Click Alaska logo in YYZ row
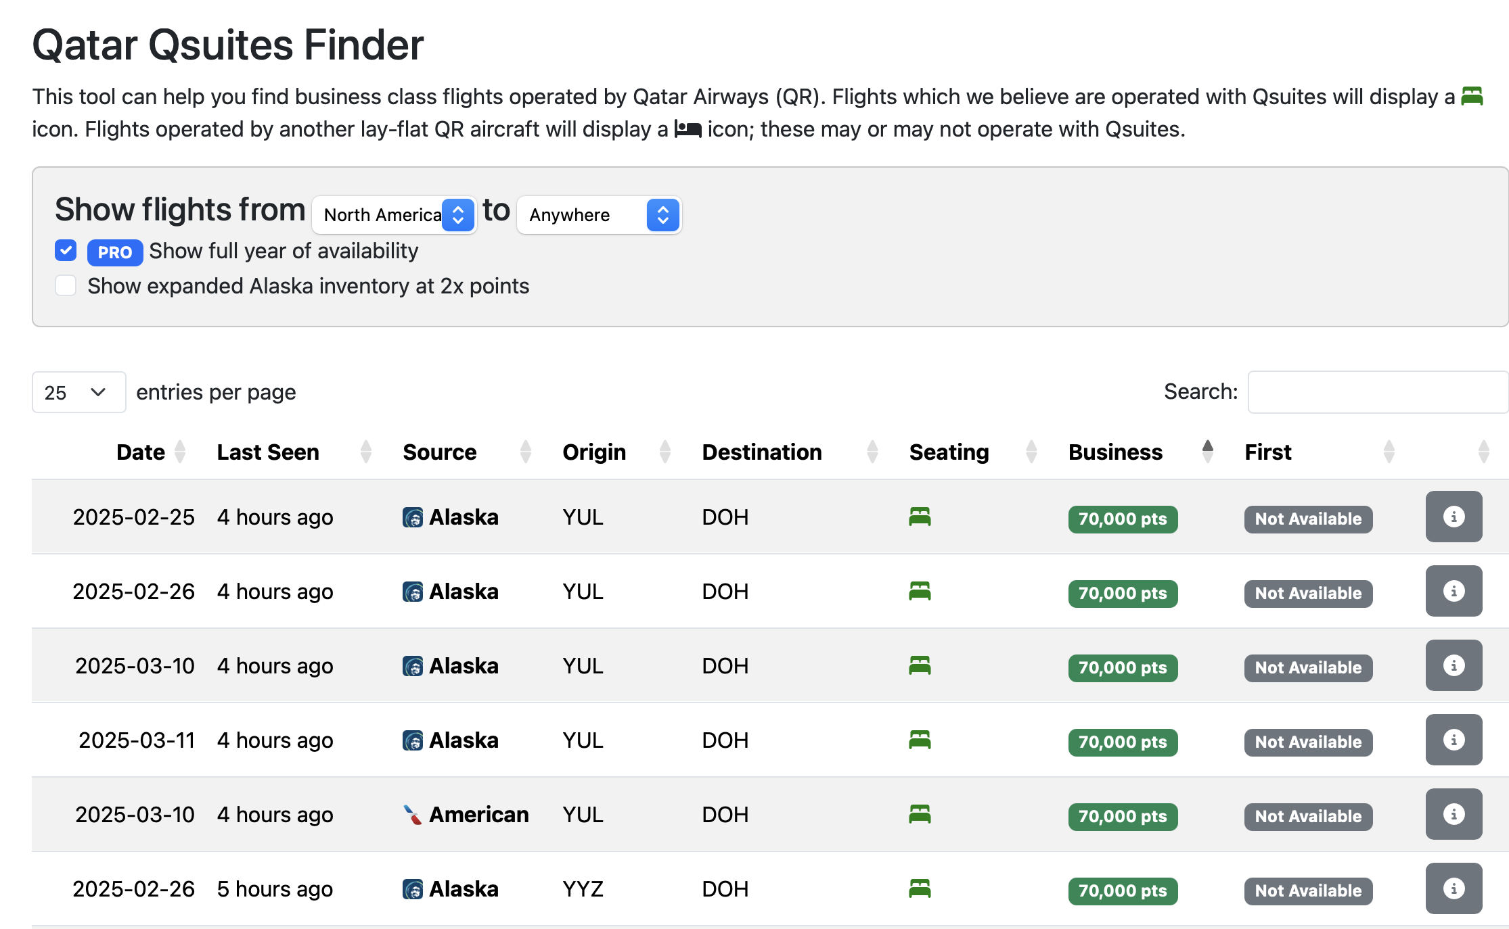The width and height of the screenshot is (1509, 929). point(413,889)
